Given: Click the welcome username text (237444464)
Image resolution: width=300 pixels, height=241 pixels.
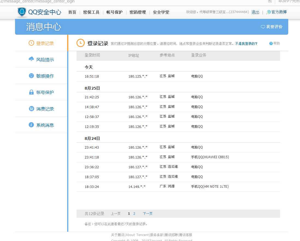Looking at the screenshot, I should click(217, 12).
